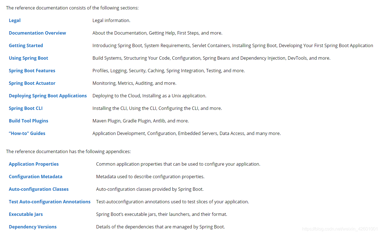Click text starting "Installing the CLI, Using the CLI"
The image size is (380, 234).
click(x=157, y=108)
